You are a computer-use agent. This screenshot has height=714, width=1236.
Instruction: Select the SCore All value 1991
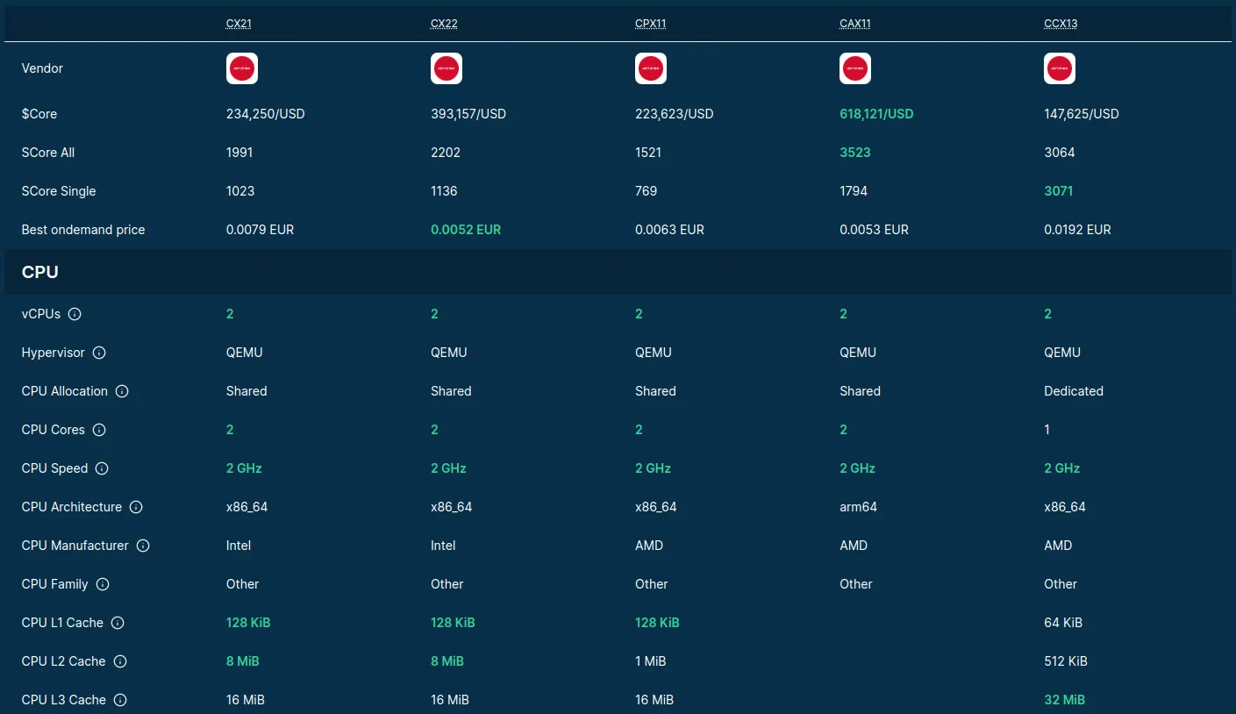tap(239, 153)
